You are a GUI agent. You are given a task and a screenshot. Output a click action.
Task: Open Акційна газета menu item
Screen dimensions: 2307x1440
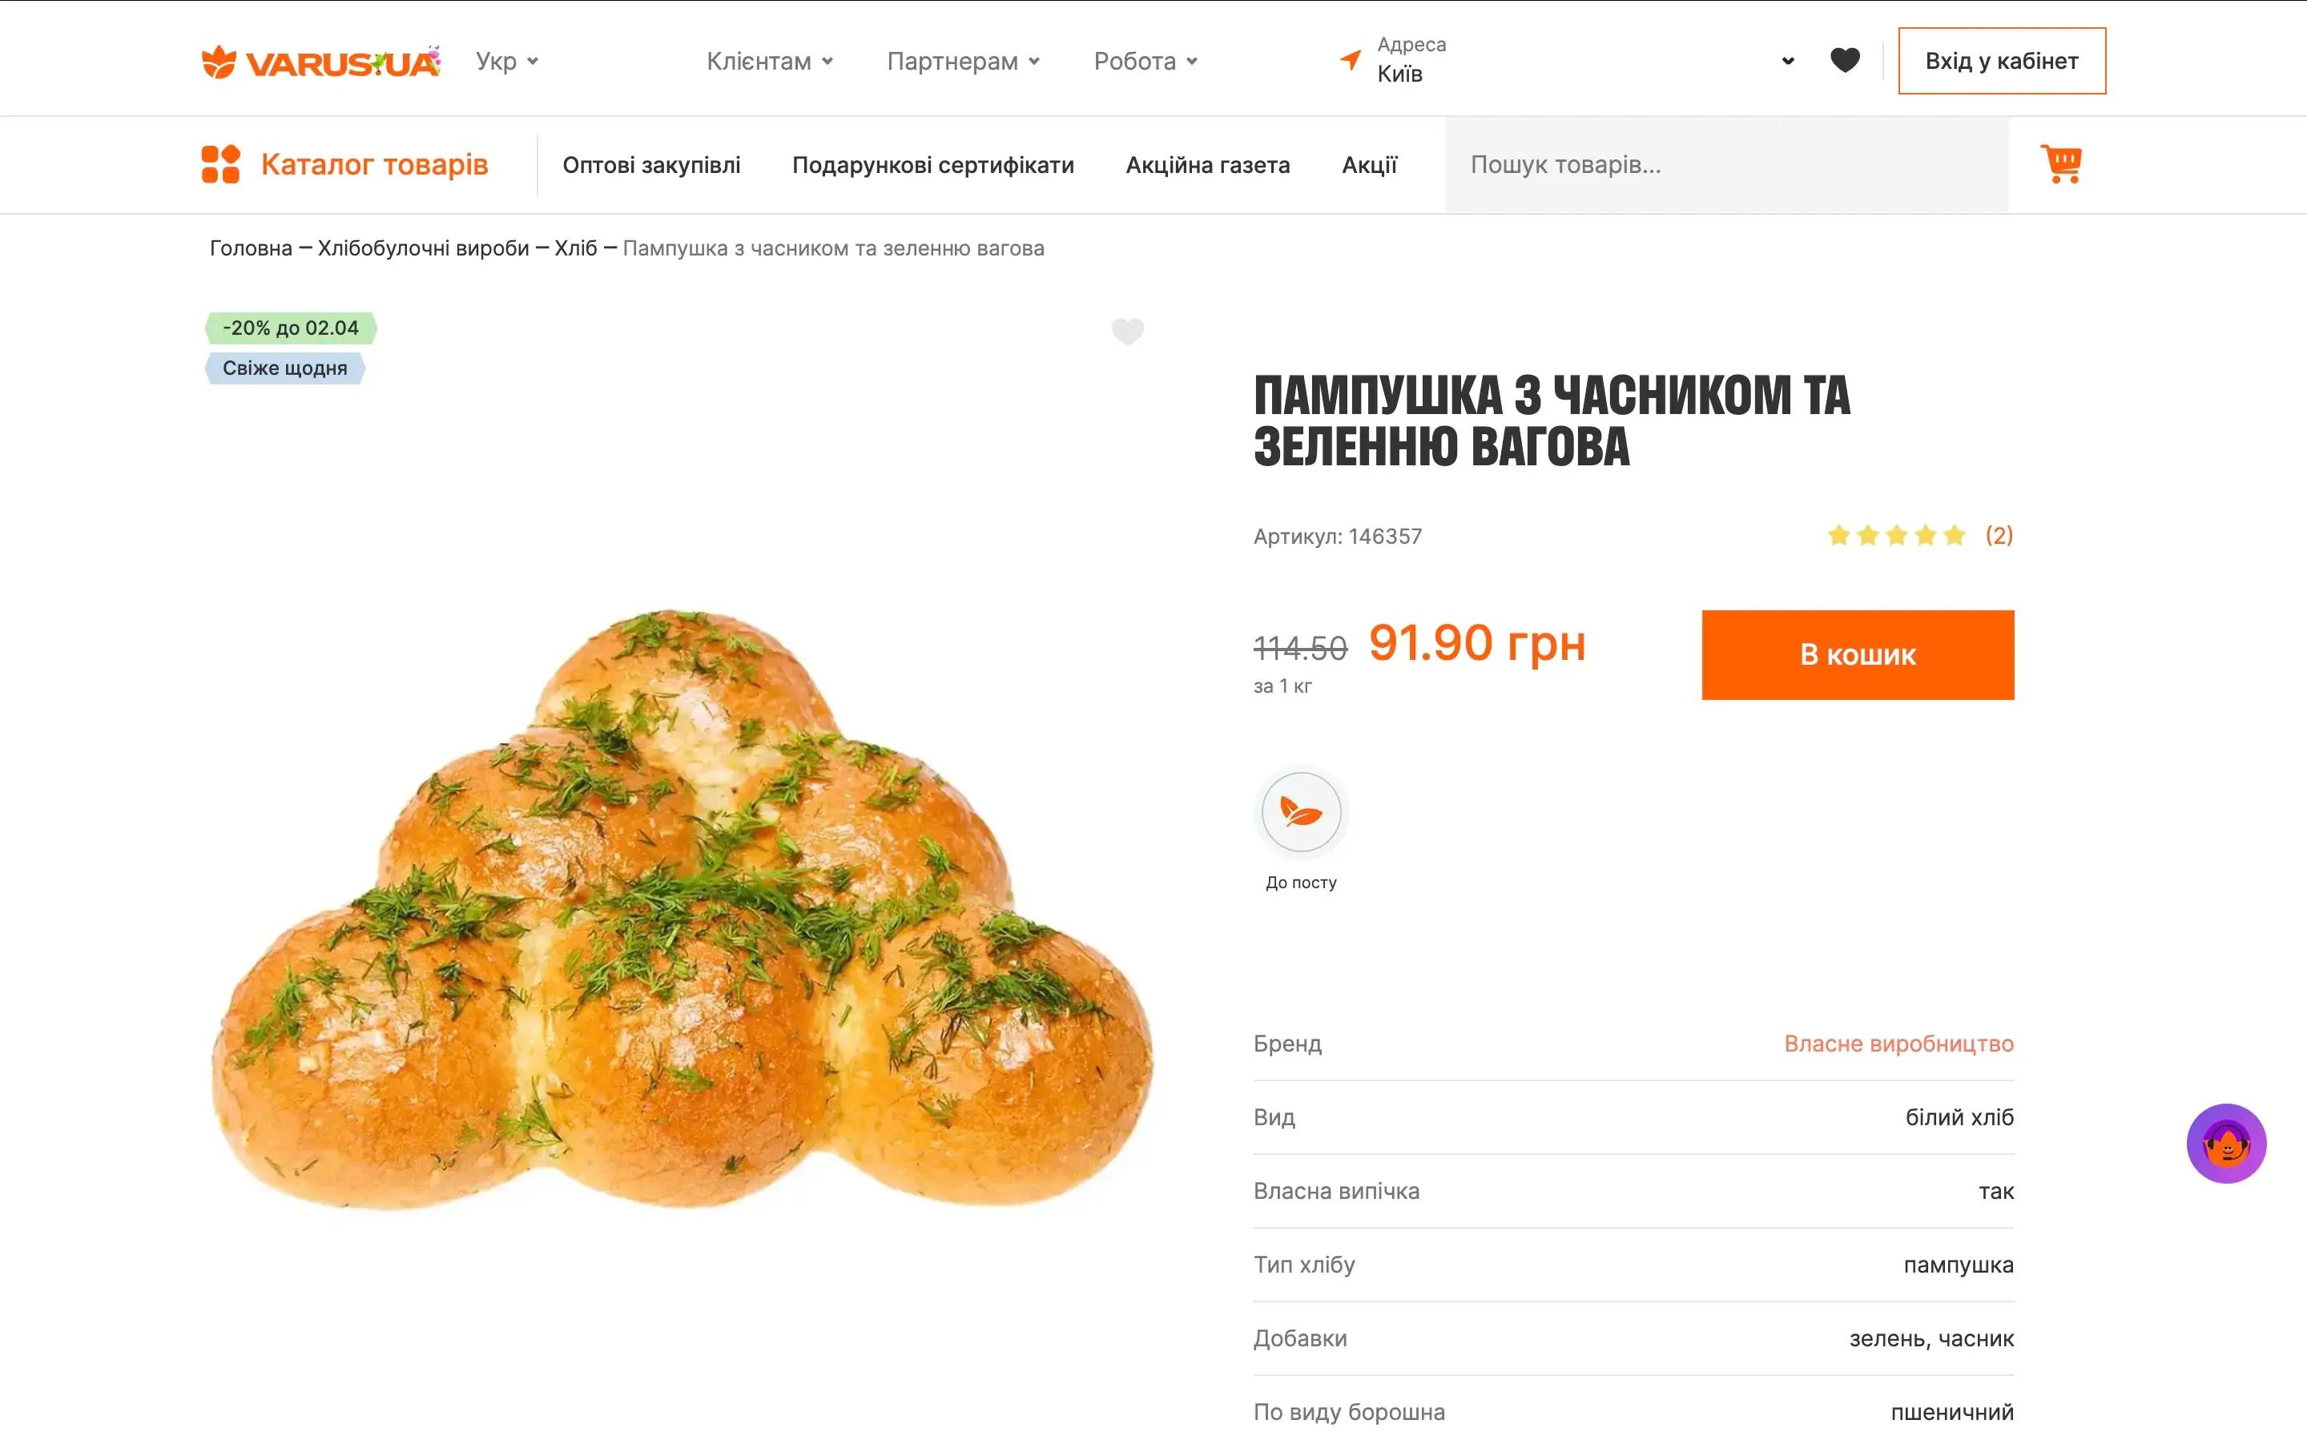click(1207, 165)
